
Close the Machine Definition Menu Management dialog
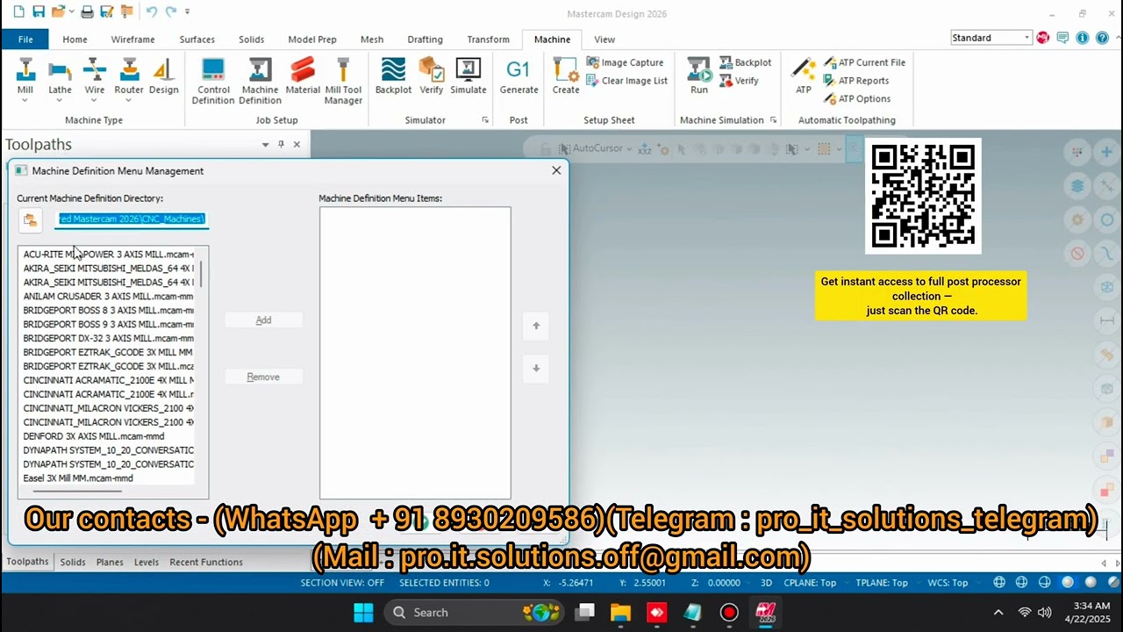click(x=556, y=170)
